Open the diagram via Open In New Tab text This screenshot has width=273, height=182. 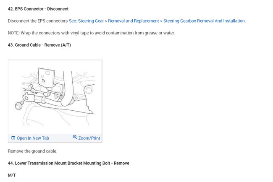(x=33, y=138)
